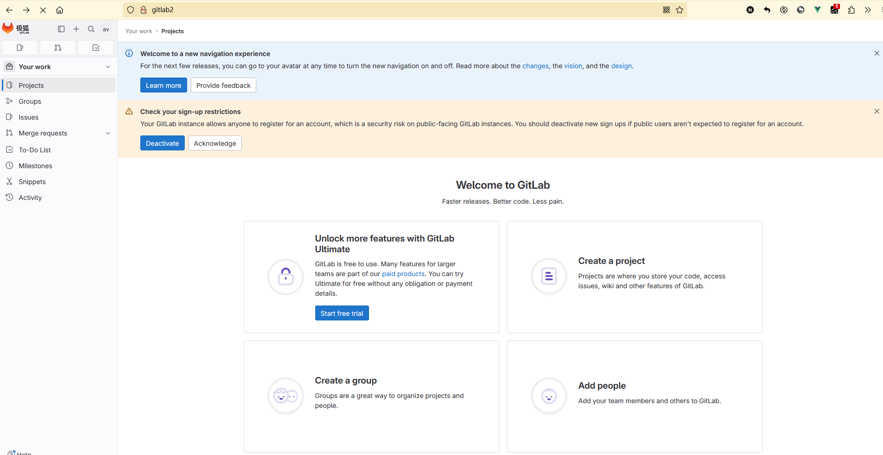Image resolution: width=883 pixels, height=455 pixels.
Task: Open browser home page
Action: 60,10
